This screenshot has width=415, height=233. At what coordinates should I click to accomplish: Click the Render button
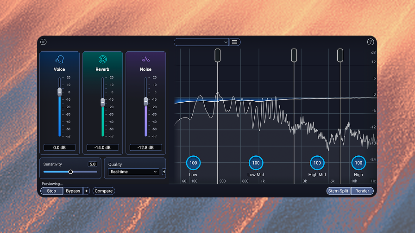362,191
